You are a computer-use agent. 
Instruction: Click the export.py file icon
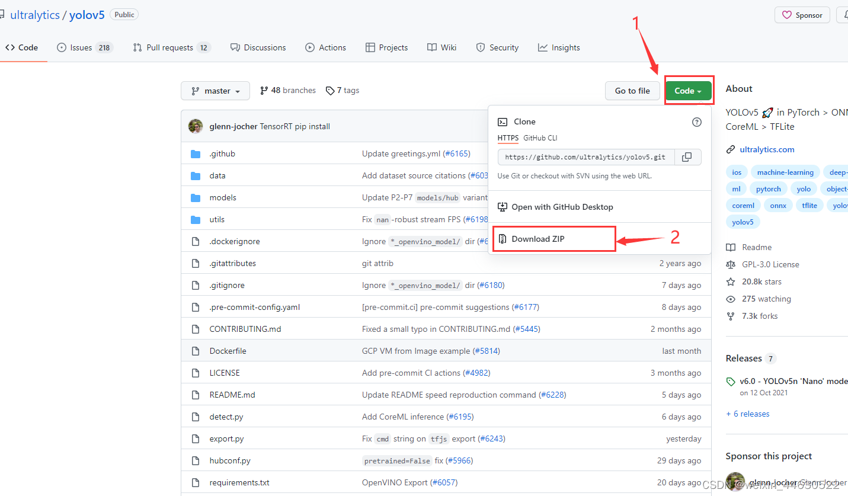[196, 439]
